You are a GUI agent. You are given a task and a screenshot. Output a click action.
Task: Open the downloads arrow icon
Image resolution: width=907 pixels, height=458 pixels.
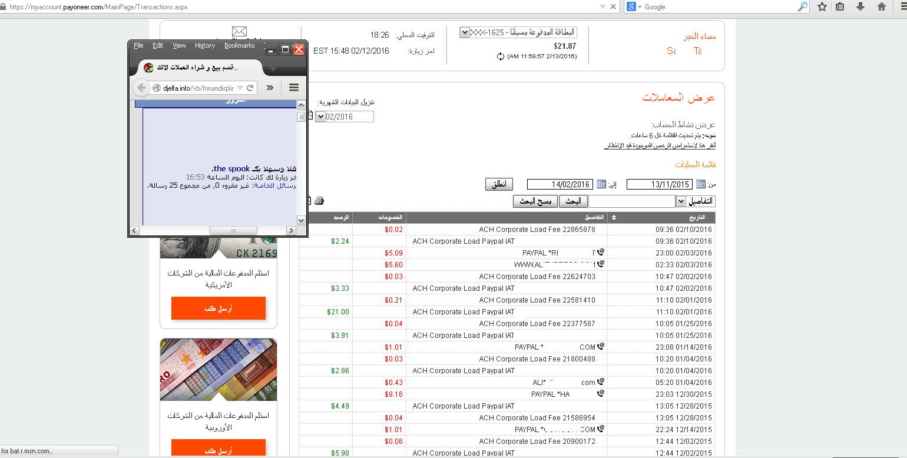tap(860, 6)
